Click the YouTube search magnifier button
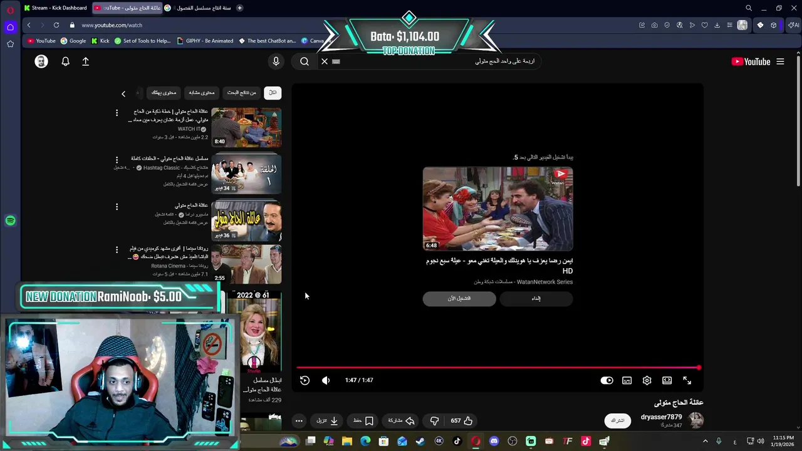Viewport: 802px width, 451px height. [305, 61]
